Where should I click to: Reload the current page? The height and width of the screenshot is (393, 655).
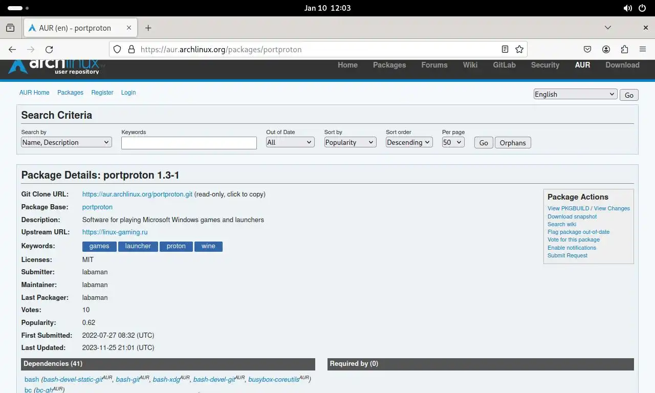(x=49, y=49)
